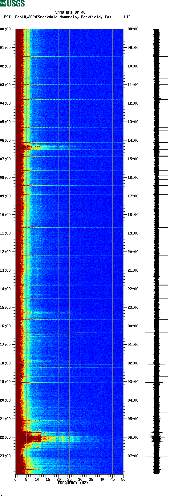Click the 16:00 PST time label

[5, 326]
